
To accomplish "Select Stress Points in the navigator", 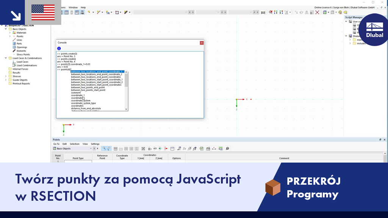I will pyautogui.click(x=23, y=54).
